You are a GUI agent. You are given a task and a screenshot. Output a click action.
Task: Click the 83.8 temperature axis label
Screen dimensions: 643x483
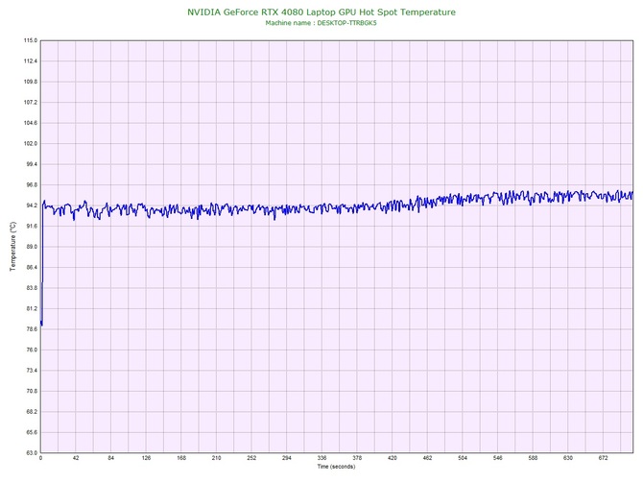[32, 288]
